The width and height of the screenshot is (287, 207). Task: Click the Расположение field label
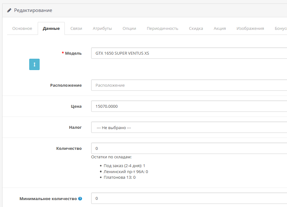[x=66, y=85]
